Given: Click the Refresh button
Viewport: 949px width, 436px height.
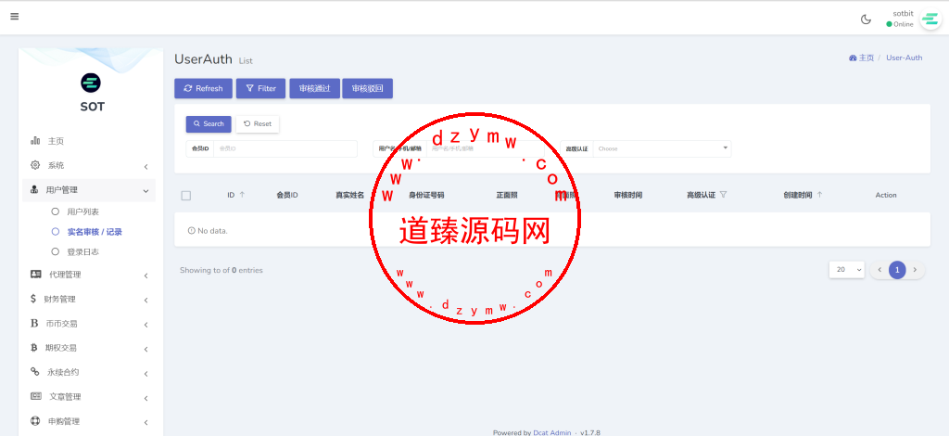Looking at the screenshot, I should click(x=203, y=88).
